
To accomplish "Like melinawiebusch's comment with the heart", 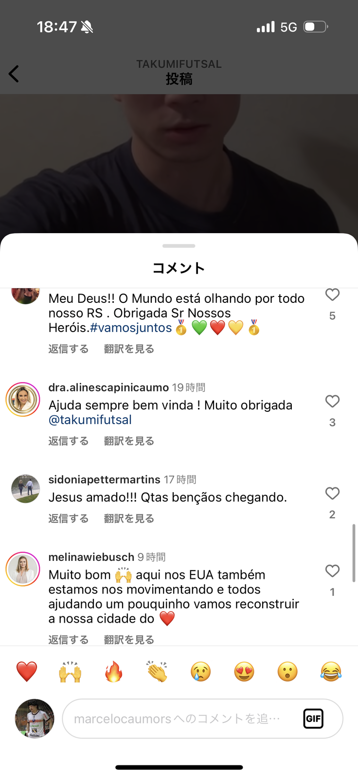I will tap(332, 571).
